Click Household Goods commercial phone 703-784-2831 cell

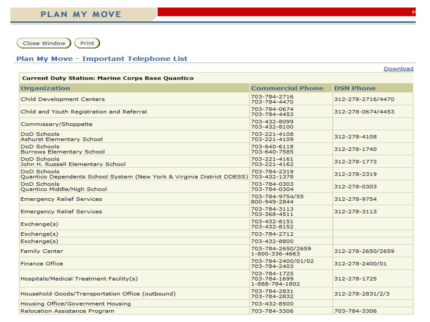(291, 294)
